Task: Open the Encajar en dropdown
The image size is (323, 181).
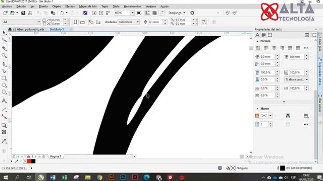Action: 177,13
